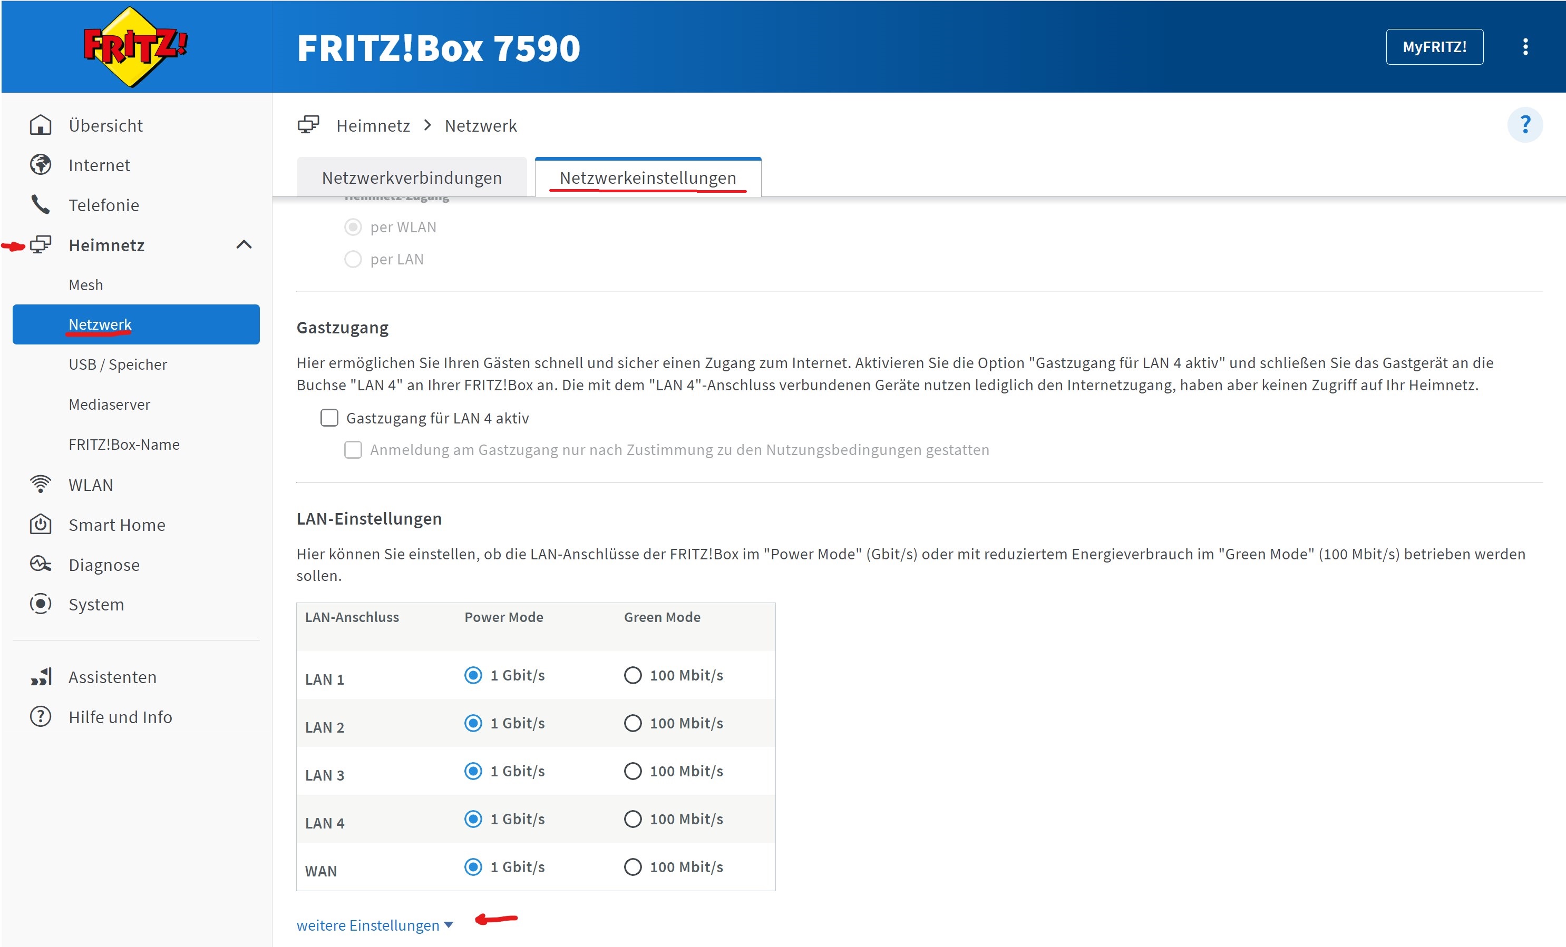Select 100 Mbit/s for WAN port
Viewport: 1566px width, 947px height.
coord(633,867)
